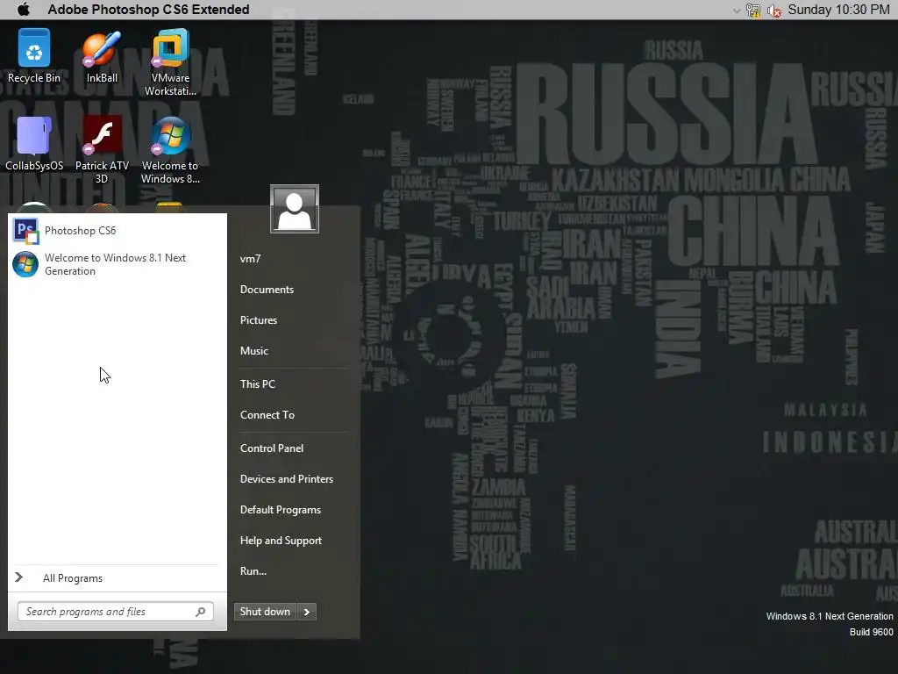
Task: Open the Recycle Bin desktop icon
Action: pos(34,55)
